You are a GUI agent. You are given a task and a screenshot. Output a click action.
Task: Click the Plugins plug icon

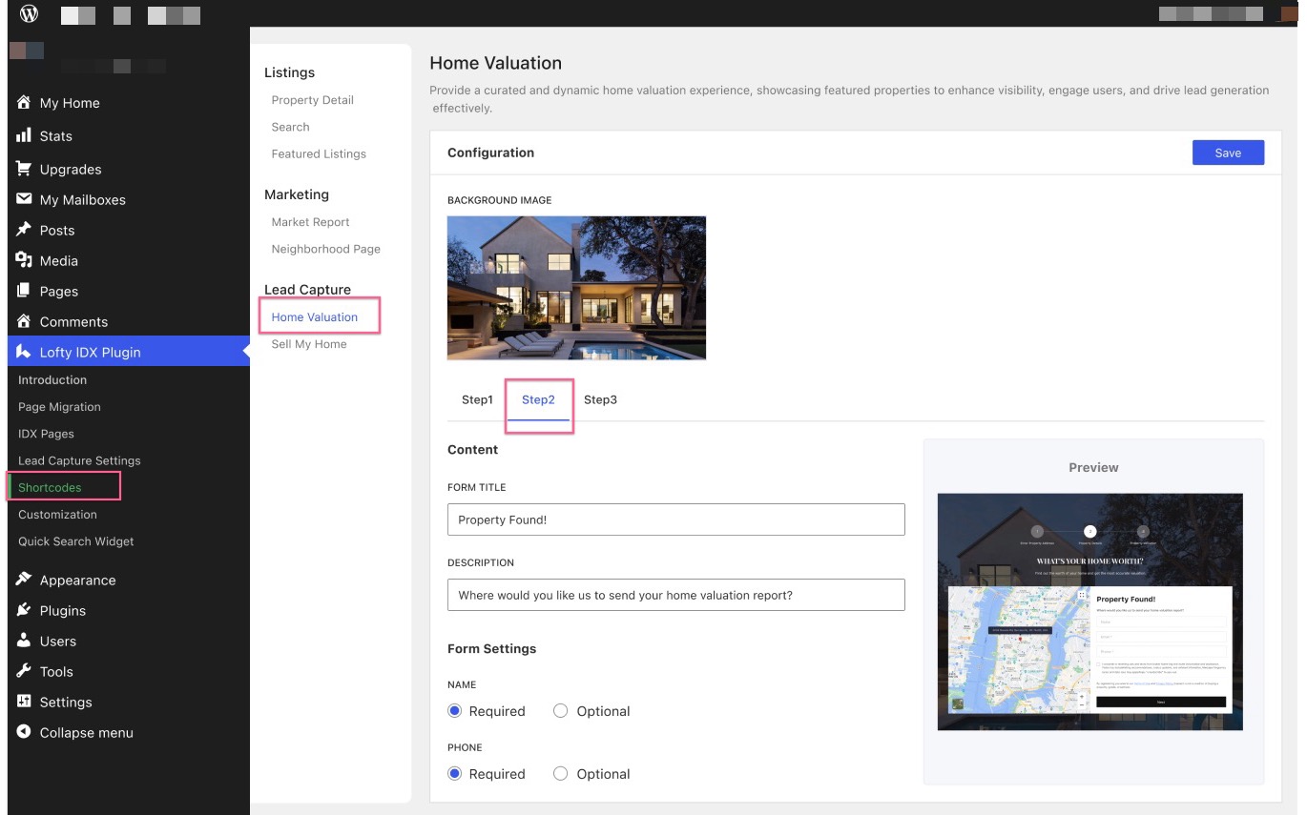click(24, 610)
